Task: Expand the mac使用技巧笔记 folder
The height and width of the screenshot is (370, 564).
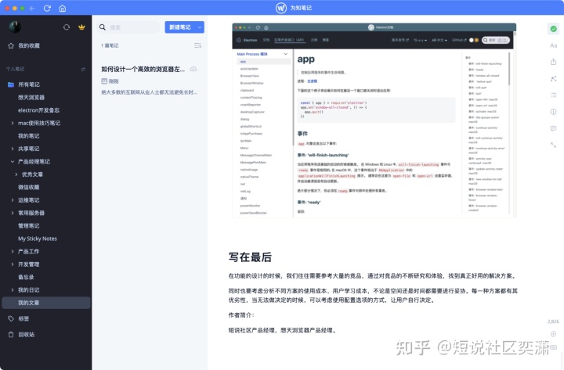Action: 13,124
